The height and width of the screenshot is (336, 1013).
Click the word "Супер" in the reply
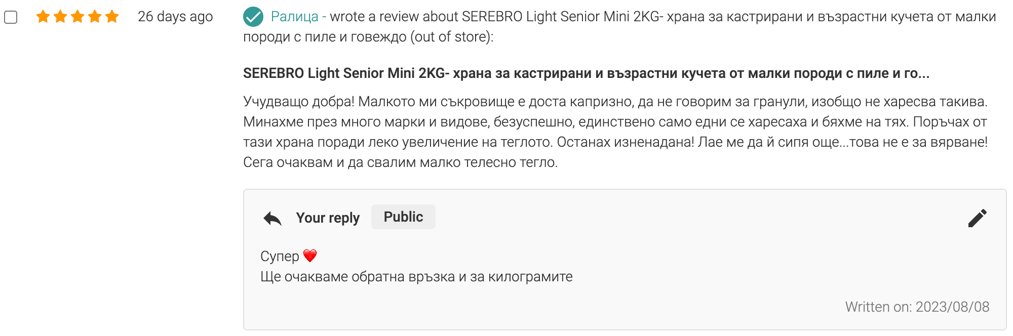point(280,256)
